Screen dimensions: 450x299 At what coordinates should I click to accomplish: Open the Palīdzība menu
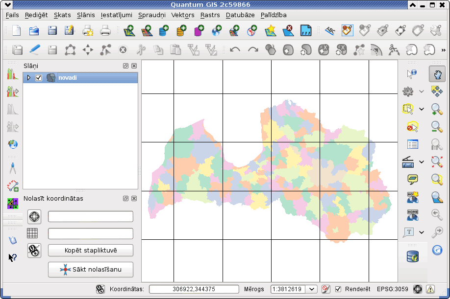click(x=274, y=15)
